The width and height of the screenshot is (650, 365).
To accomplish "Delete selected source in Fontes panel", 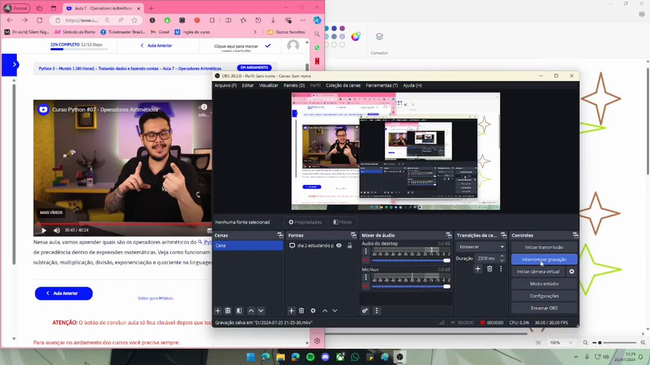I will pos(302,311).
